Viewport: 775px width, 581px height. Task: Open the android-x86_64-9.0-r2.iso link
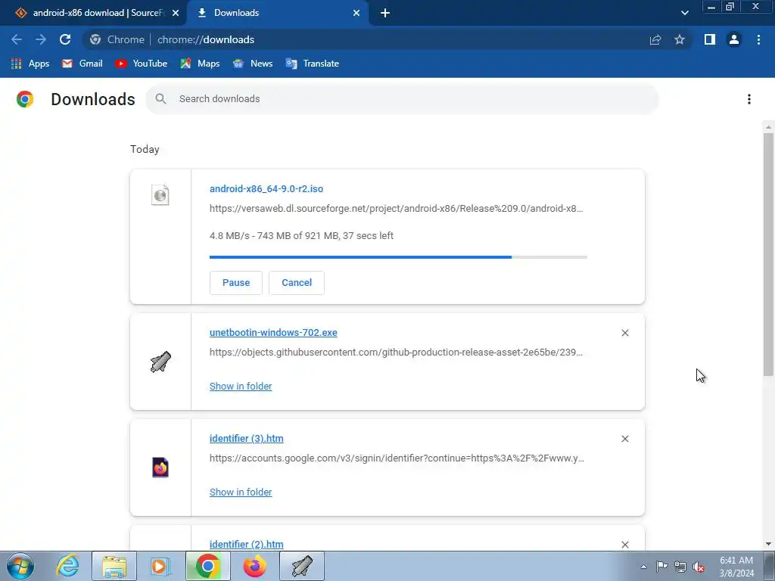pos(266,188)
